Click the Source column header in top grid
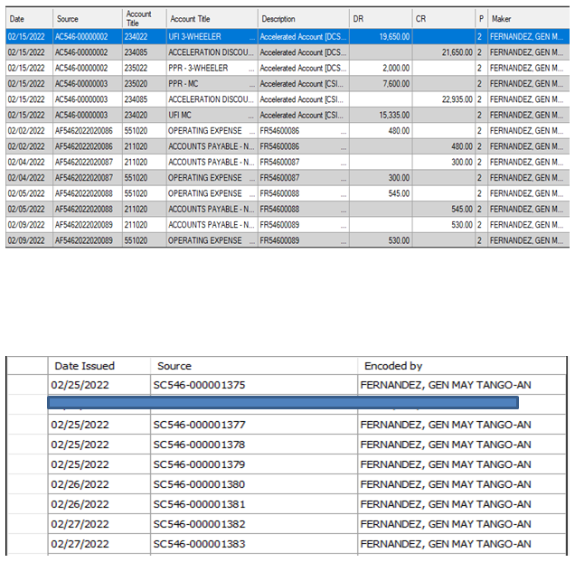The width and height of the screenshot is (575, 562). coord(88,19)
